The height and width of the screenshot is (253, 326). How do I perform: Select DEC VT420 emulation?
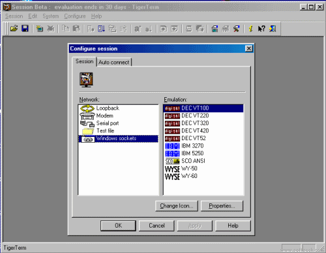tap(203, 131)
